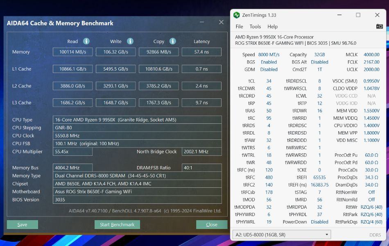Click MEM VDD value 1.5500V
Viewport: 389px width, 246px height.
point(371,111)
